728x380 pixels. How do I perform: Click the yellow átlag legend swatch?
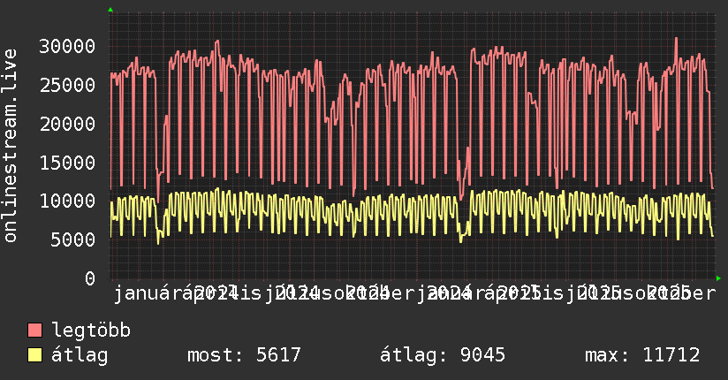35,356
